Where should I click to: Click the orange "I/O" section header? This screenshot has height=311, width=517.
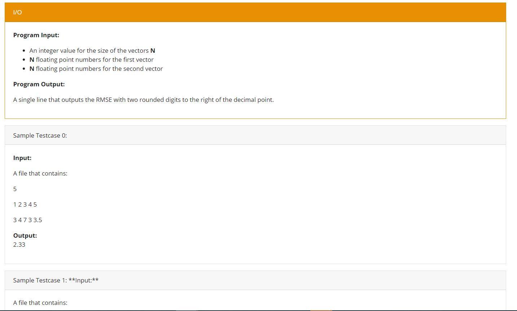(255, 12)
